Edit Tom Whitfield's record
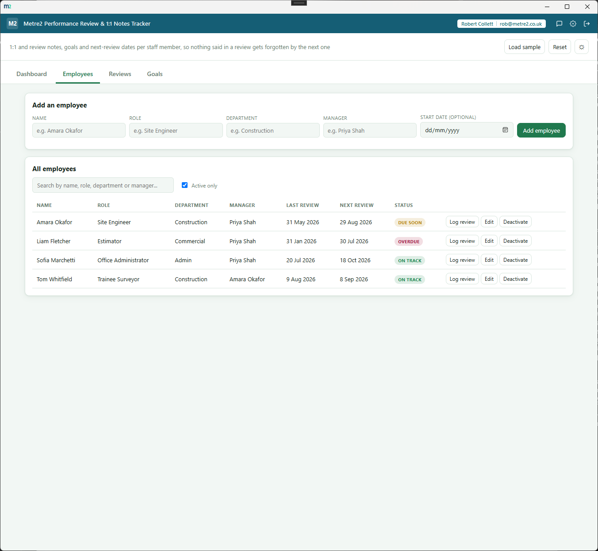 point(489,279)
